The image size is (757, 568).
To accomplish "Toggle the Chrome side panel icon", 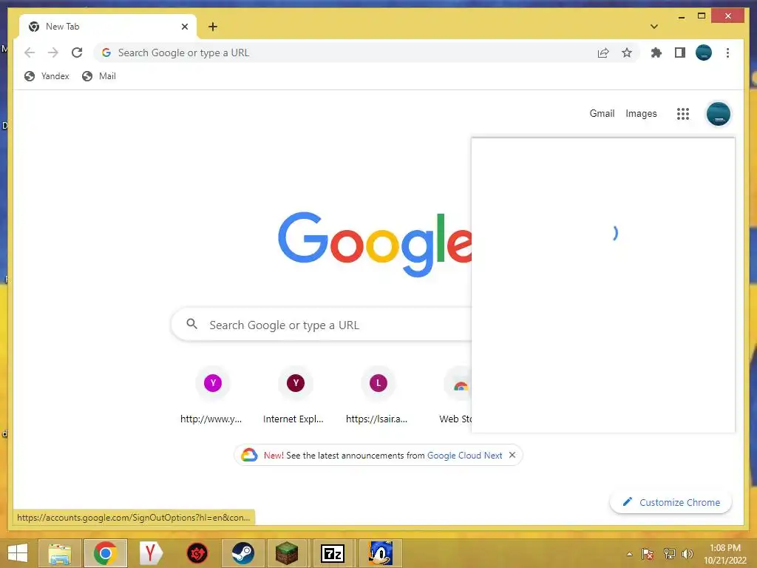I will (680, 53).
